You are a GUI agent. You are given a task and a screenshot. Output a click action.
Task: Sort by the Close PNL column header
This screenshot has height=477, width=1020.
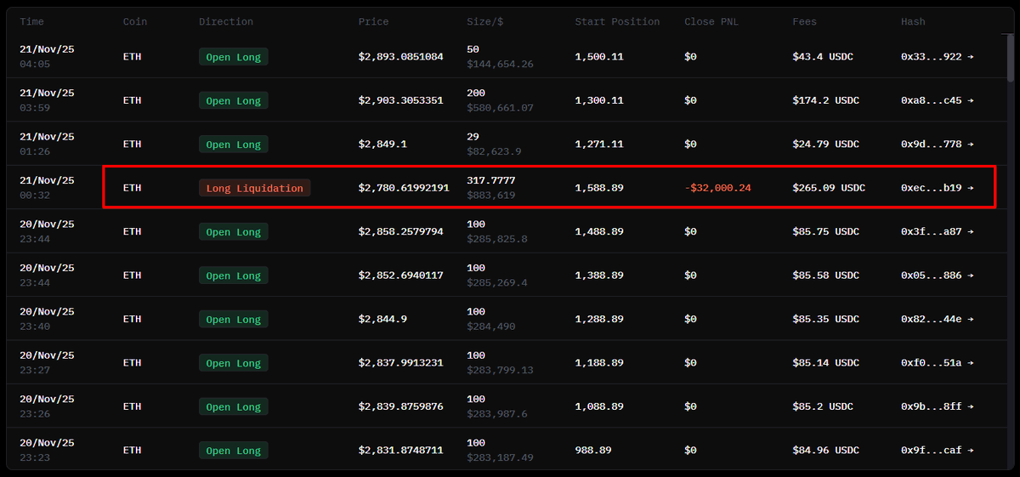click(711, 21)
